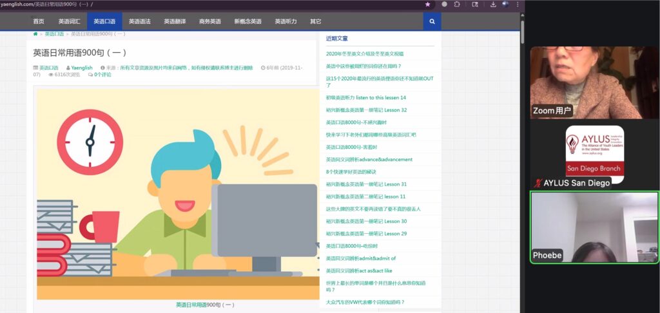Click the Yaenglish author link

tap(81, 68)
